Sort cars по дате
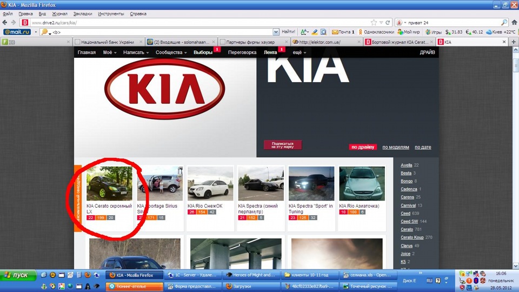Image resolution: width=519 pixels, height=292 pixels. (423, 147)
